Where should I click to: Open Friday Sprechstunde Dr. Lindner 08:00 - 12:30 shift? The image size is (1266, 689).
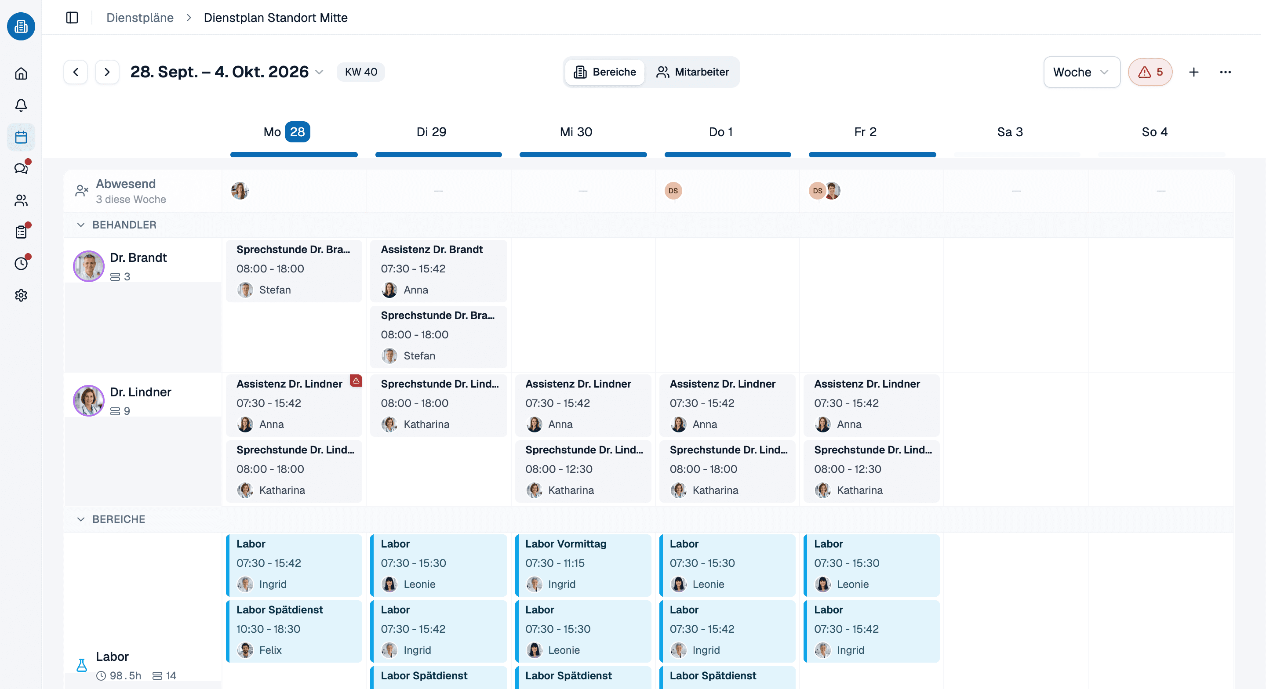(871, 471)
